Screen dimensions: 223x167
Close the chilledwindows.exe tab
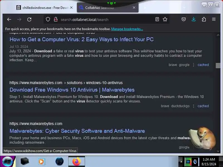[71, 8]
